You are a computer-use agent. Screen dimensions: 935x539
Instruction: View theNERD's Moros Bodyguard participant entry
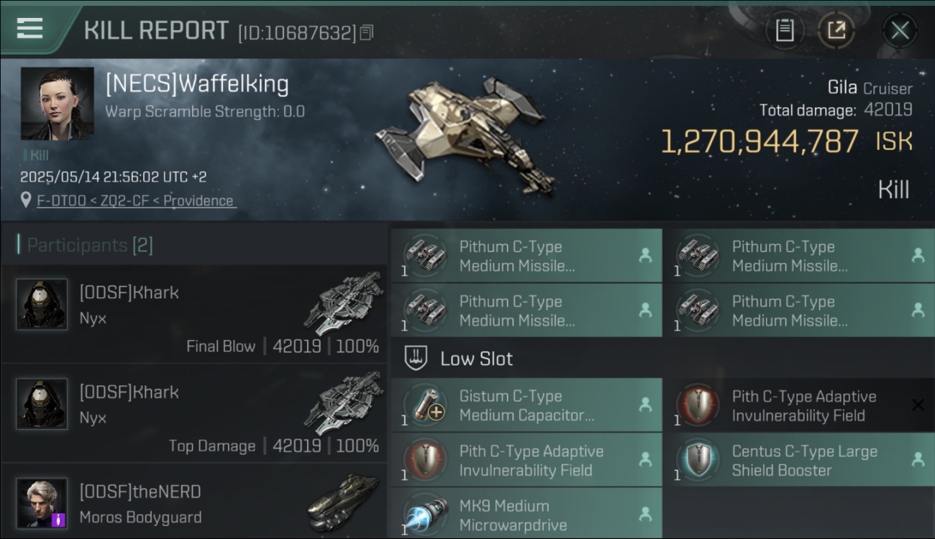[194, 502]
